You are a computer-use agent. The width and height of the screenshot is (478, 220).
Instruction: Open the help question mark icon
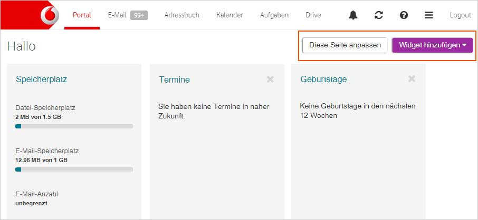(404, 15)
